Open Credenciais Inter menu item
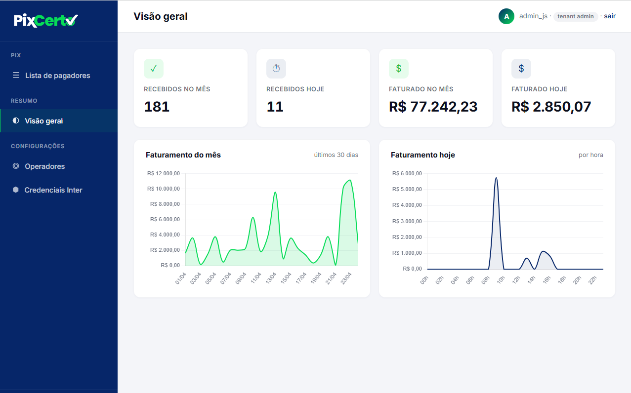The height and width of the screenshot is (393, 631). pyautogui.click(x=59, y=190)
